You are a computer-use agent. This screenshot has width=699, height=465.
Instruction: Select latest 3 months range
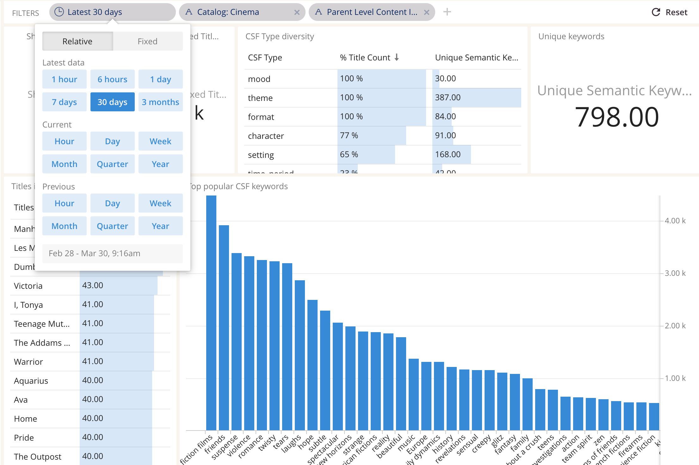tap(161, 102)
